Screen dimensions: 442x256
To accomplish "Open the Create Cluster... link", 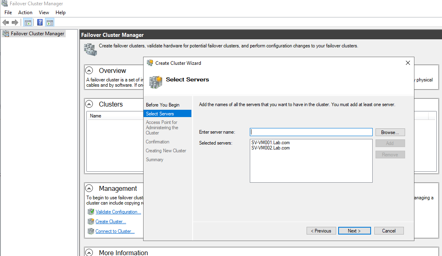I will point(110,221).
